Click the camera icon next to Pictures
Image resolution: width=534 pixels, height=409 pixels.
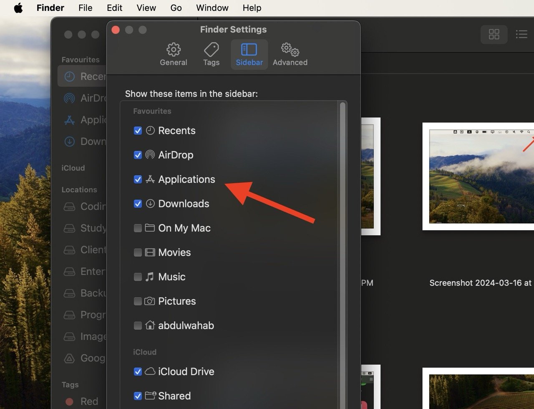click(150, 301)
